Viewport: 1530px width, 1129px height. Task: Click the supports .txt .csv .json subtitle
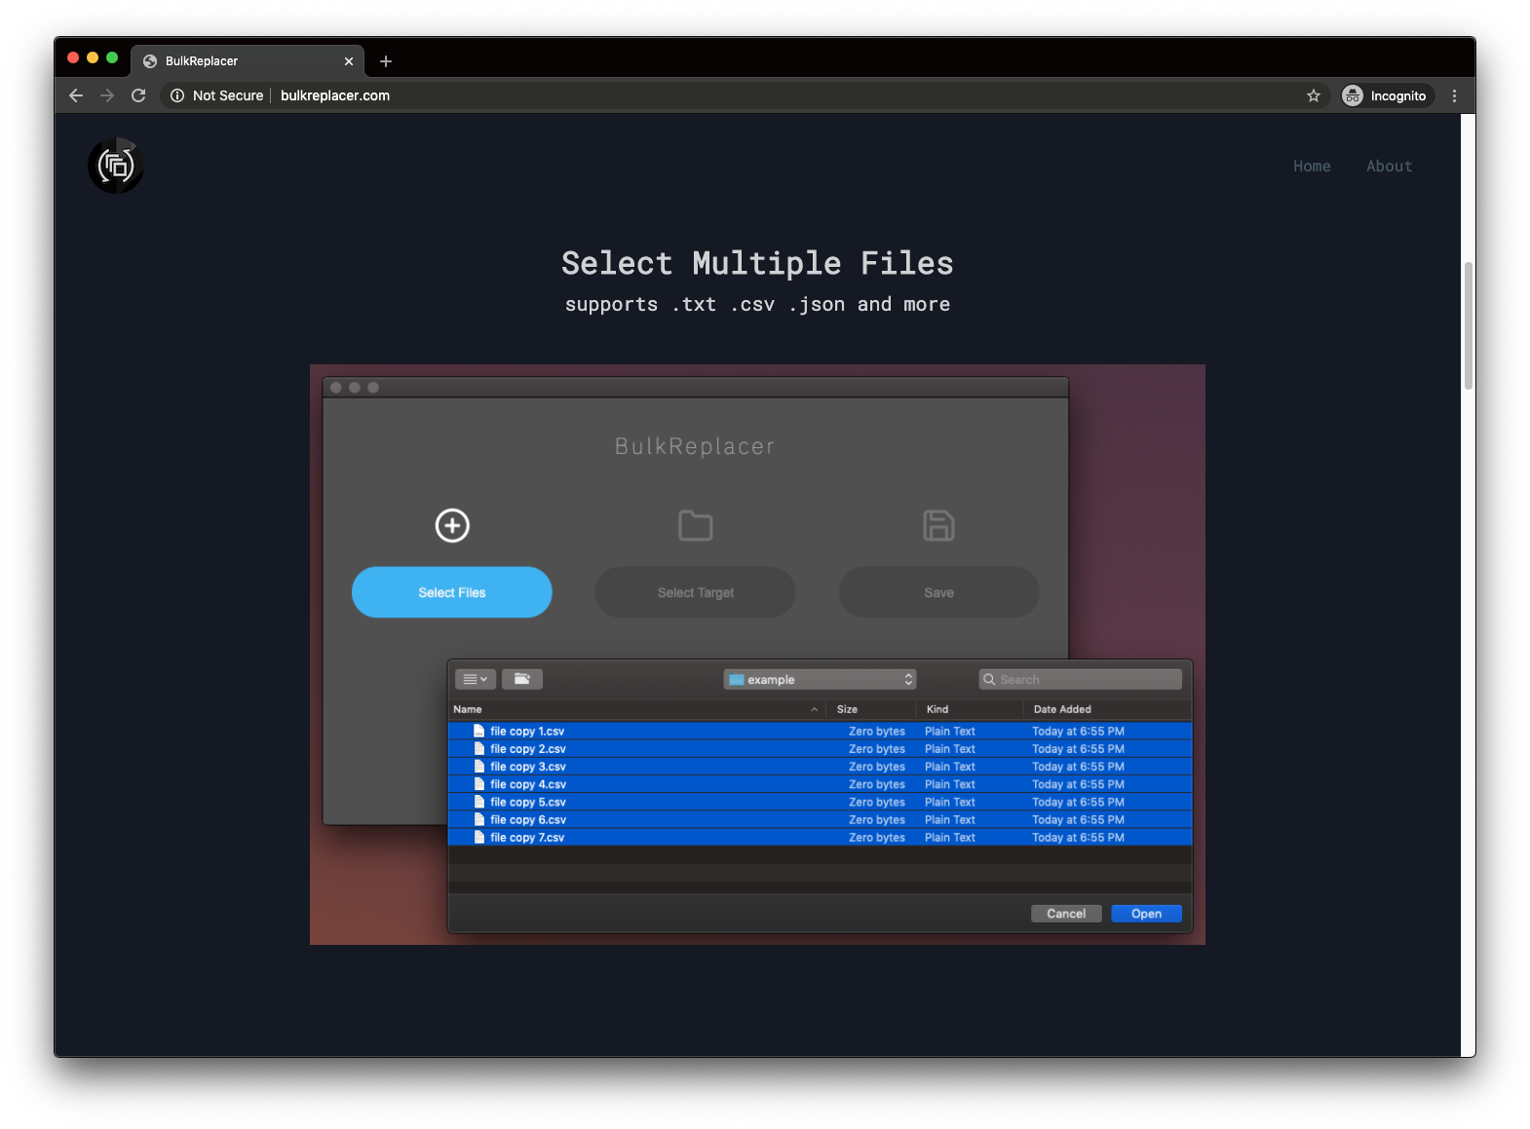tap(757, 305)
